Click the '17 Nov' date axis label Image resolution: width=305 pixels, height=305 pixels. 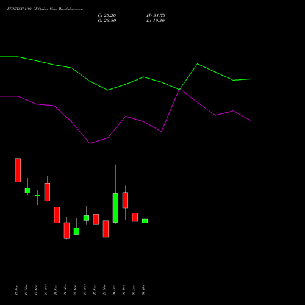click(16, 290)
